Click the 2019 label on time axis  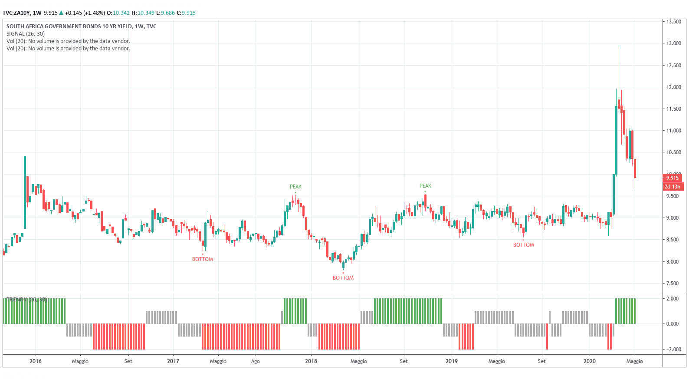452,361
